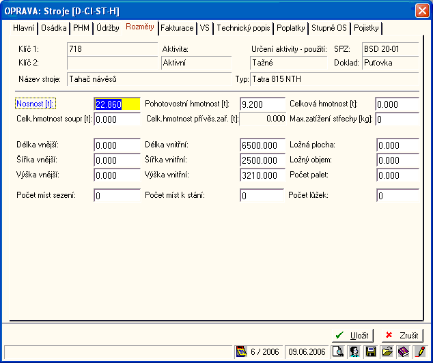Image resolution: width=433 pixels, height=363 pixels.
Task: Open the folder icon in status bar
Action: pos(387,351)
